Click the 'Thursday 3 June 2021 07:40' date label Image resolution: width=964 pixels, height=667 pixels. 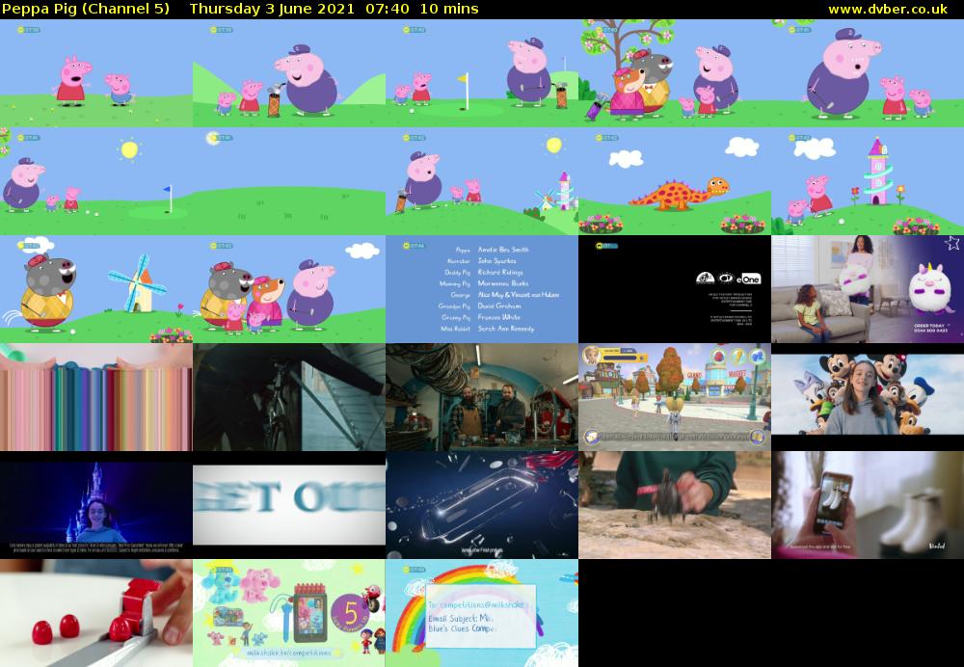click(x=299, y=9)
